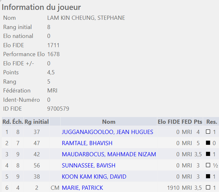This screenshot has width=219, height=192.
Task: Click the white color square in round 4
Action: pyautogui.click(x=208, y=165)
